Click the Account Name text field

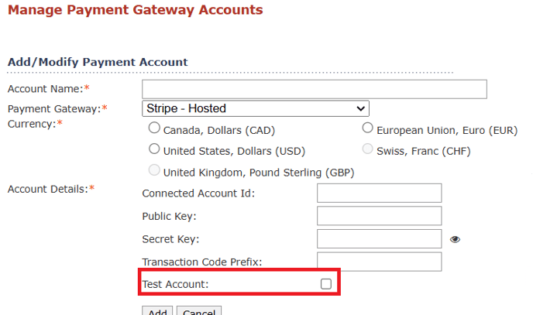coord(315,89)
